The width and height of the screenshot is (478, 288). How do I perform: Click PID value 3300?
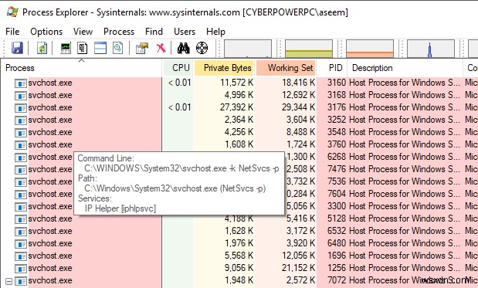[337, 206]
